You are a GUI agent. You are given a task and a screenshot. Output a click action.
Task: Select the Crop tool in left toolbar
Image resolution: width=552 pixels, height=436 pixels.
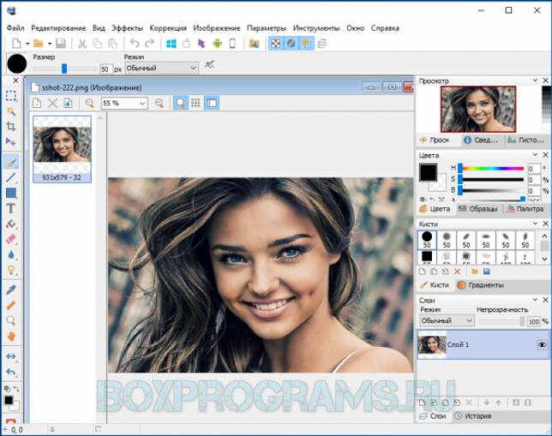(11, 127)
